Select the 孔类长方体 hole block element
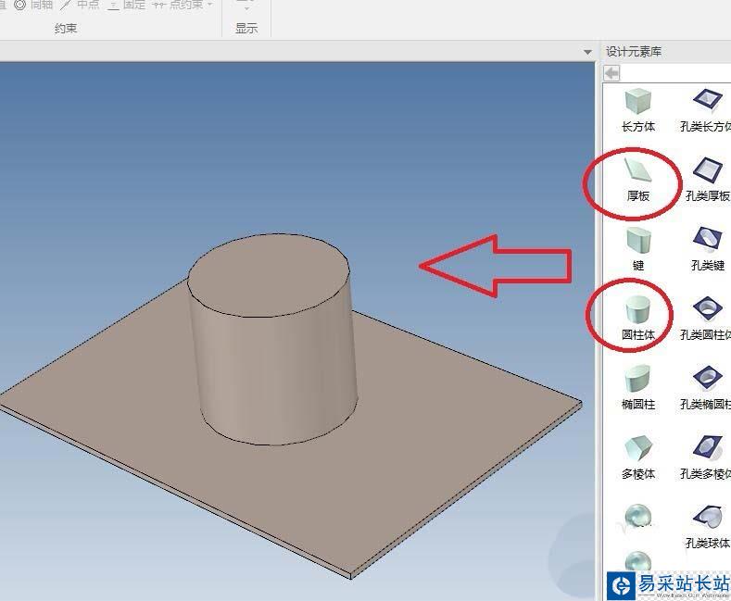 tap(706, 111)
